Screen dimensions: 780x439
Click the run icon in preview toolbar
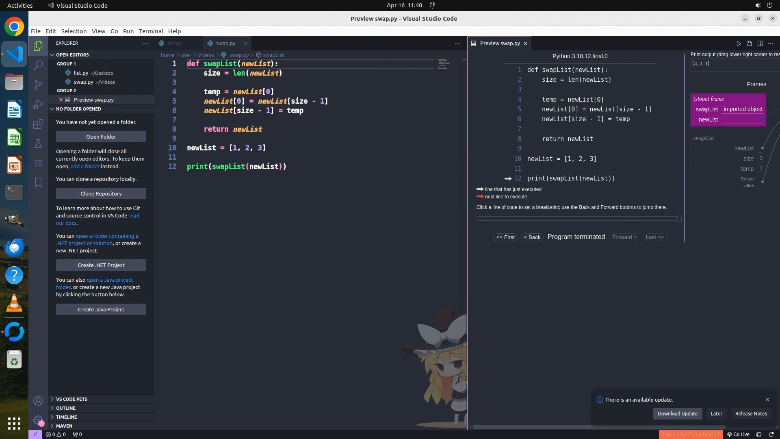click(x=739, y=43)
